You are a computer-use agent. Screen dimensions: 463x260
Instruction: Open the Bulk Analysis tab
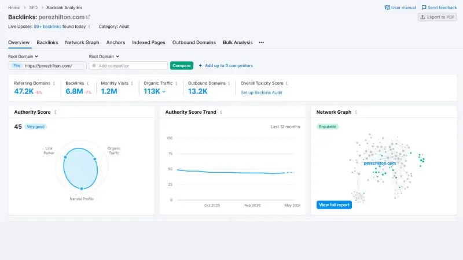coord(238,42)
